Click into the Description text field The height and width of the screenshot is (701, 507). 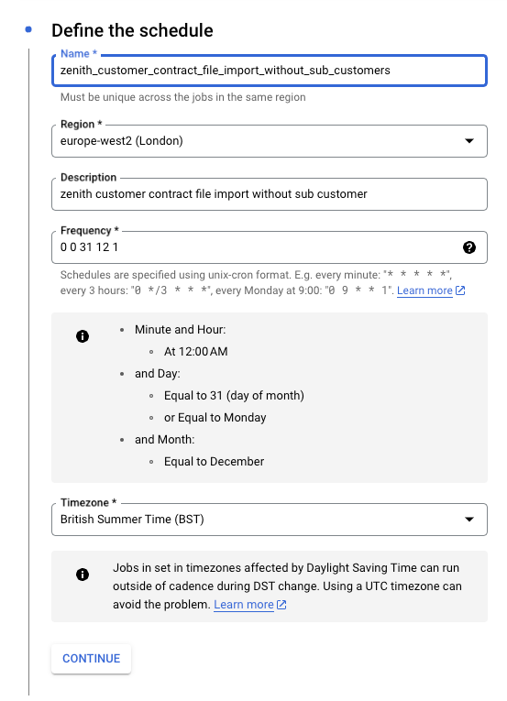270,194
